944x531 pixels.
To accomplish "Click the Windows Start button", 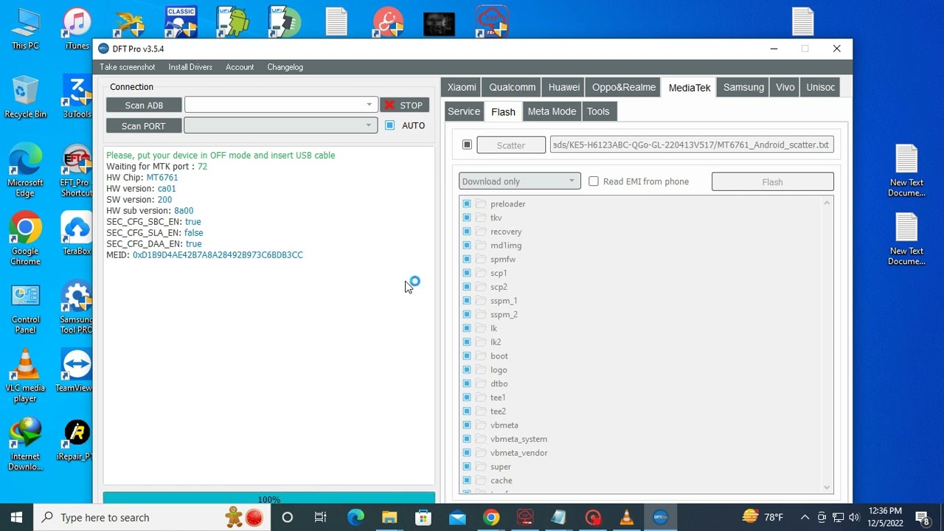I will tap(16, 517).
